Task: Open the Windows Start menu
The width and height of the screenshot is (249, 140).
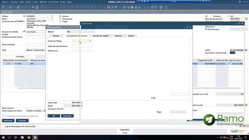Action: pos(3,137)
